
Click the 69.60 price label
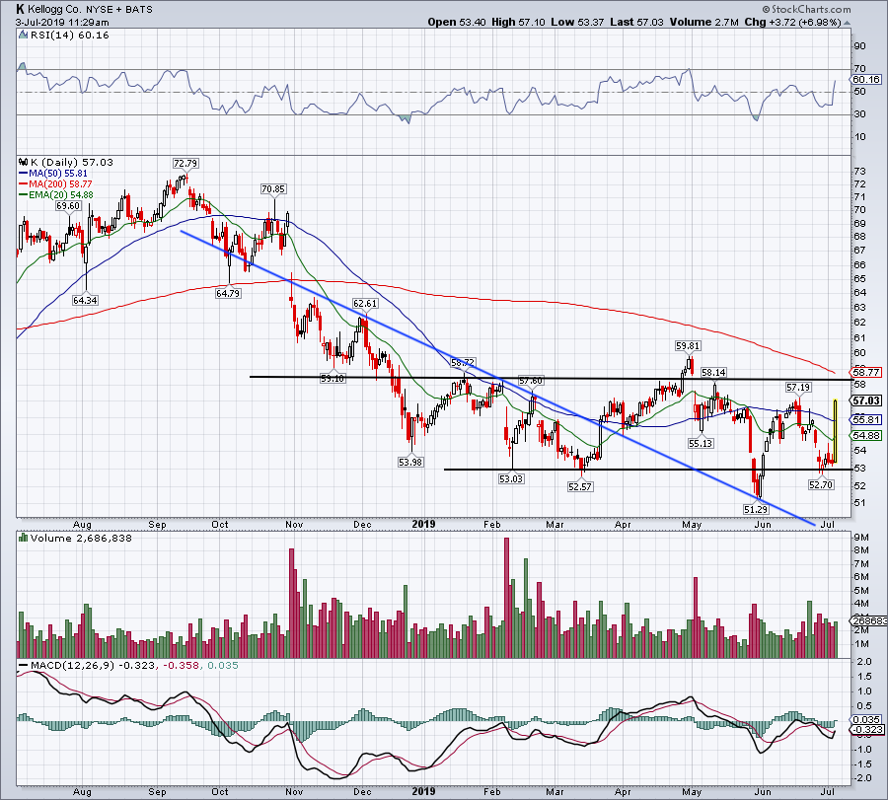[x=68, y=206]
